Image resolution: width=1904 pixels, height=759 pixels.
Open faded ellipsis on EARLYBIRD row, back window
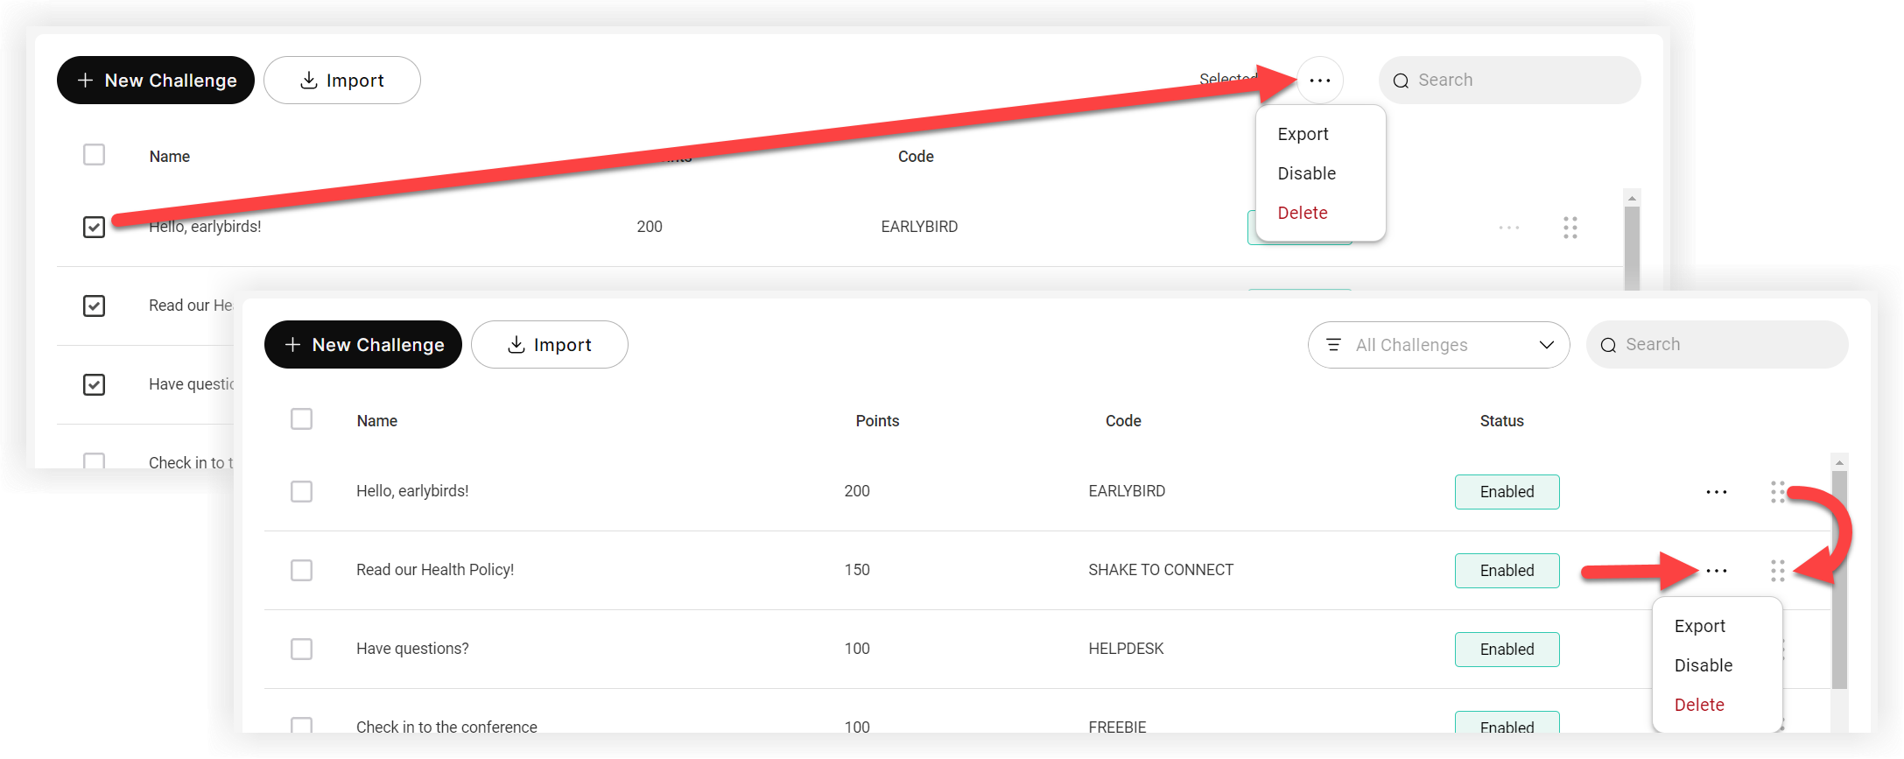pyautogui.click(x=1509, y=228)
